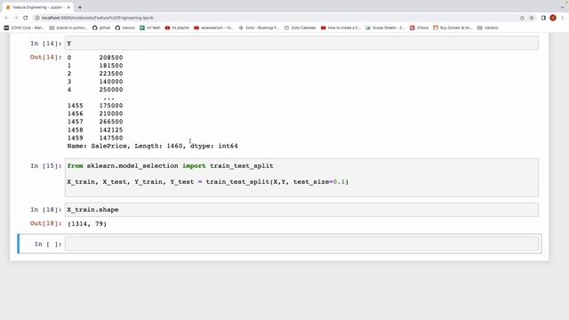Click the output value 142125
569x320 pixels.
111,130
